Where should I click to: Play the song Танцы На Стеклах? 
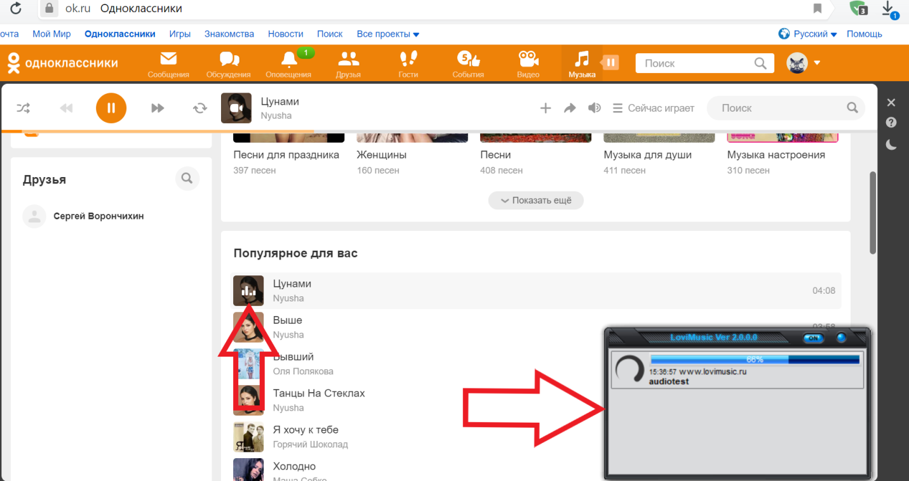click(x=319, y=393)
